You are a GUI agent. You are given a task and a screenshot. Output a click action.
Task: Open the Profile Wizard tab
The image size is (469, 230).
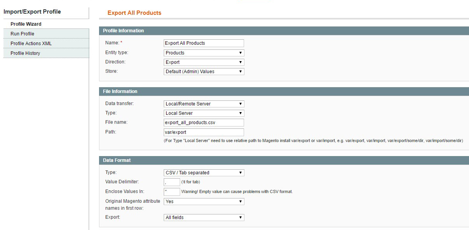tap(26, 24)
